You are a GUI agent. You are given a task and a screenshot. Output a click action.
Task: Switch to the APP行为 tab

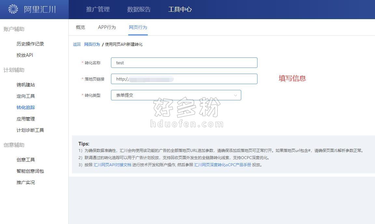click(107, 27)
